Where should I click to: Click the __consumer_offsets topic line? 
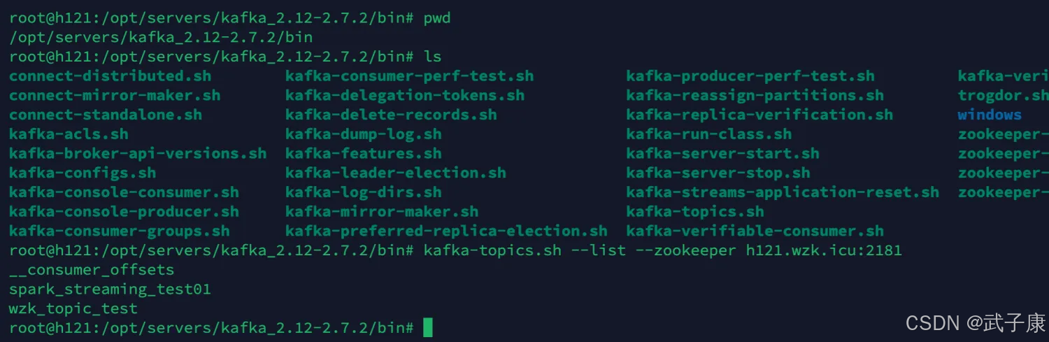click(x=92, y=270)
